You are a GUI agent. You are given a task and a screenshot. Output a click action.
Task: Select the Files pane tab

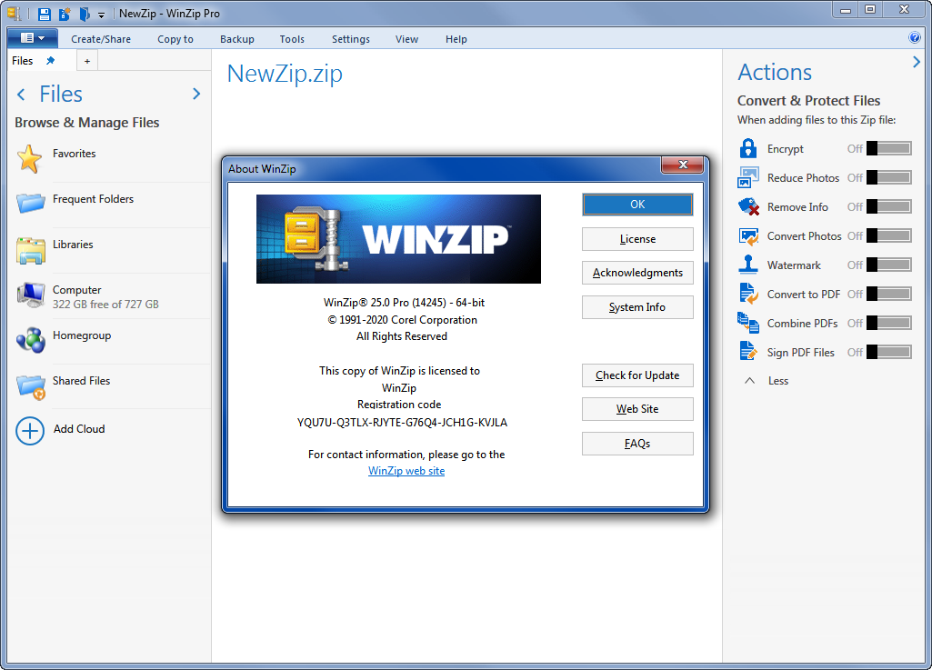click(23, 61)
